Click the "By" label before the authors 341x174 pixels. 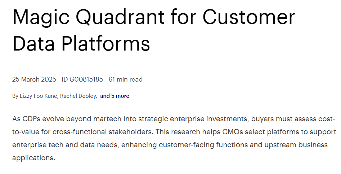(x=15, y=96)
